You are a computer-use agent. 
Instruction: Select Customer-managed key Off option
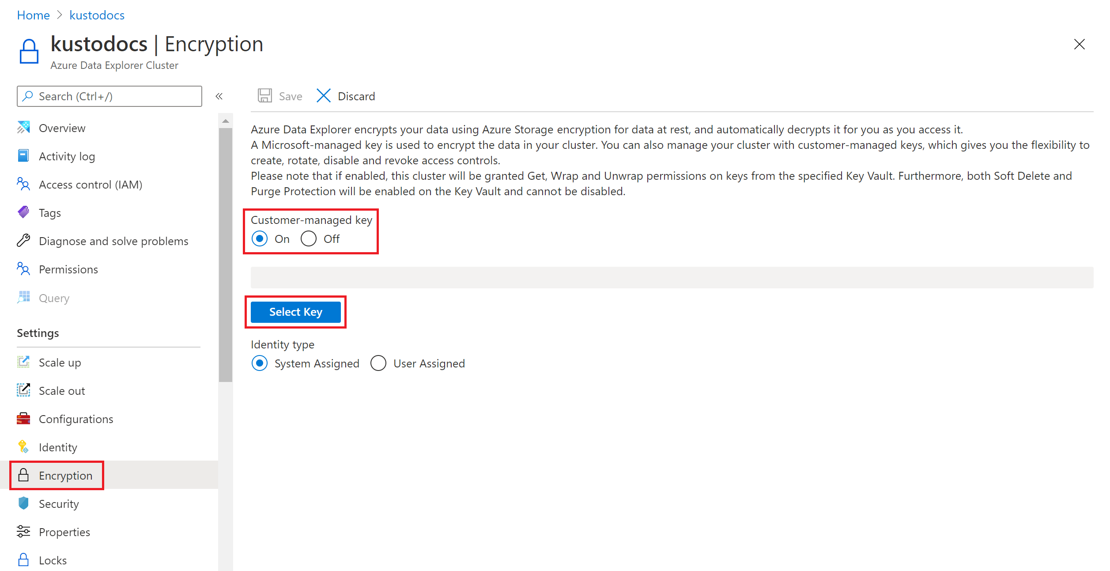[x=310, y=238]
